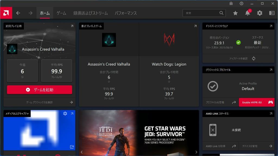
Task: Click the Default profile text
Action: coord(248,89)
